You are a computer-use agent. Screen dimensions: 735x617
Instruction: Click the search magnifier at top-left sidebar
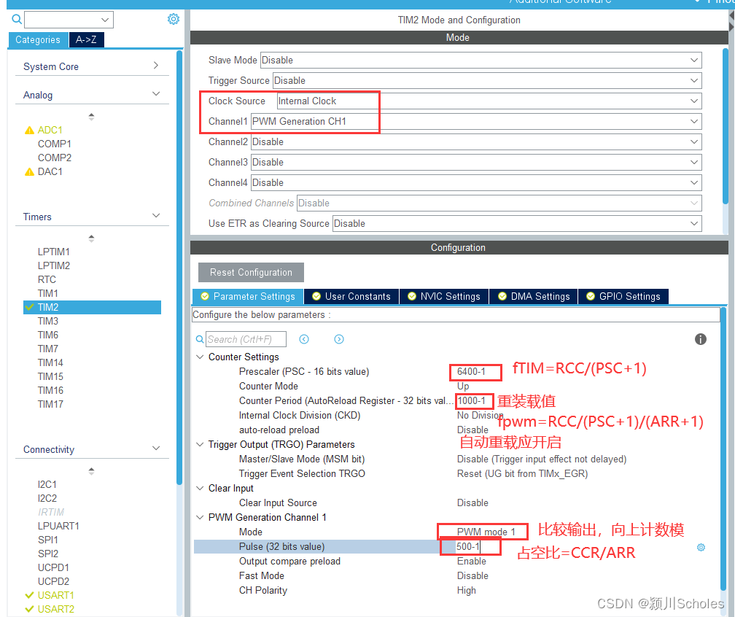(15, 18)
